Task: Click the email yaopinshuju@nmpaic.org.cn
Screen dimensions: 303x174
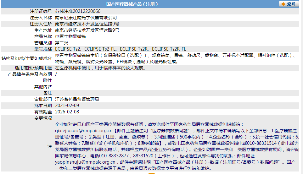Action: [85, 162]
